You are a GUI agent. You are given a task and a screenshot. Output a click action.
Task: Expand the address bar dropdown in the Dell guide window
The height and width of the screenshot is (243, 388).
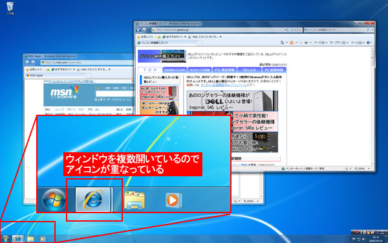pos(286,30)
